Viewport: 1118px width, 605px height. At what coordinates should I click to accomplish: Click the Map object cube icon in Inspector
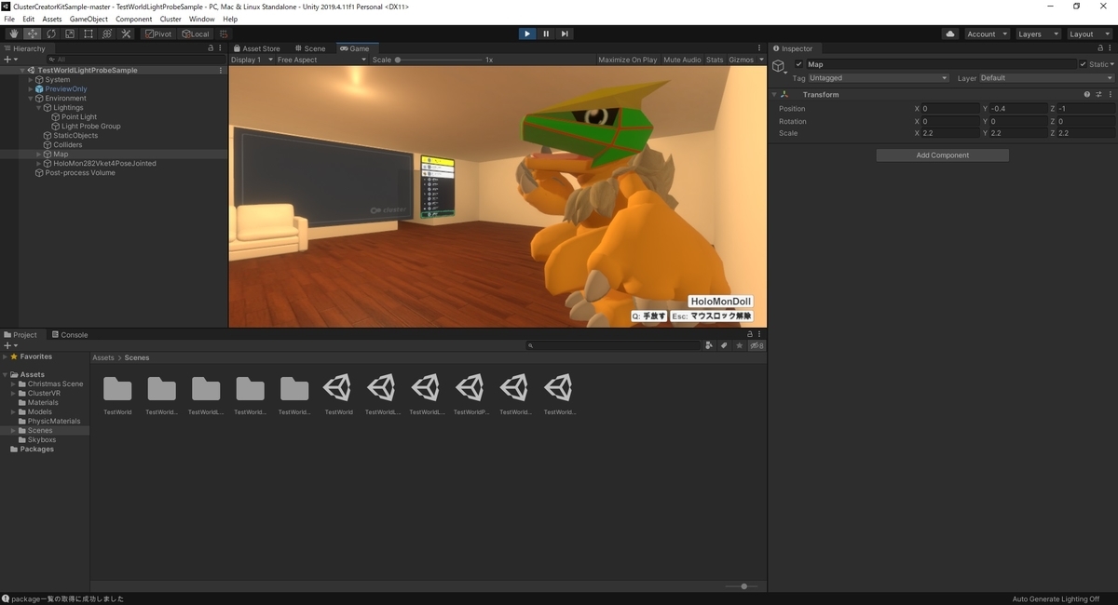(779, 65)
